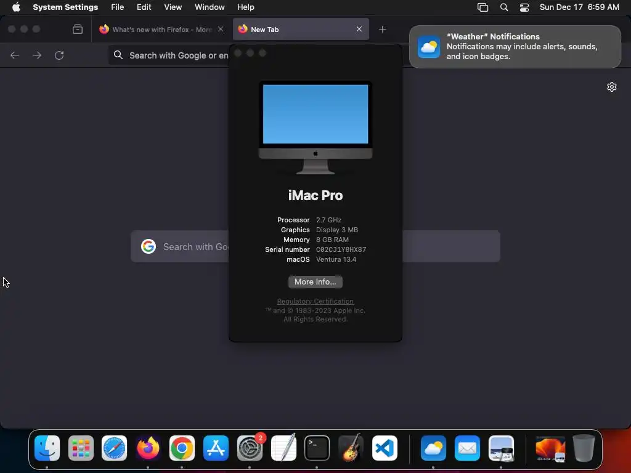Open the System Settings menu
631x473 pixels.
tap(65, 7)
